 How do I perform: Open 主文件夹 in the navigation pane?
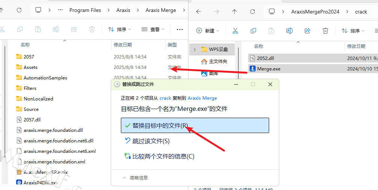click(x=214, y=61)
